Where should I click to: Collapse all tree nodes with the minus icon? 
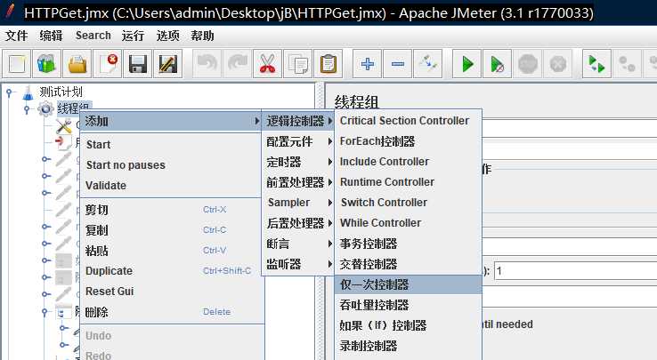tap(398, 64)
